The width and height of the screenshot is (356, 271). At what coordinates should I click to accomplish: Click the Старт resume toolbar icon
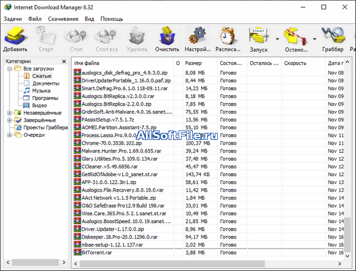tap(46, 36)
